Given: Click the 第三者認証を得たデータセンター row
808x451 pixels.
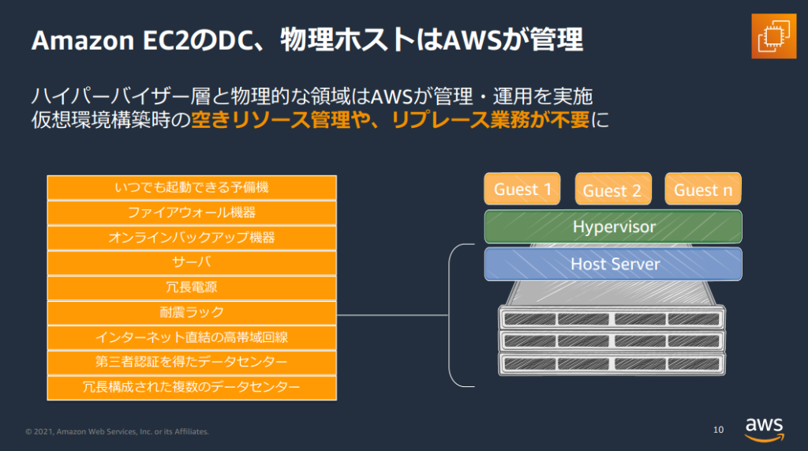Looking at the screenshot, I should [x=192, y=363].
